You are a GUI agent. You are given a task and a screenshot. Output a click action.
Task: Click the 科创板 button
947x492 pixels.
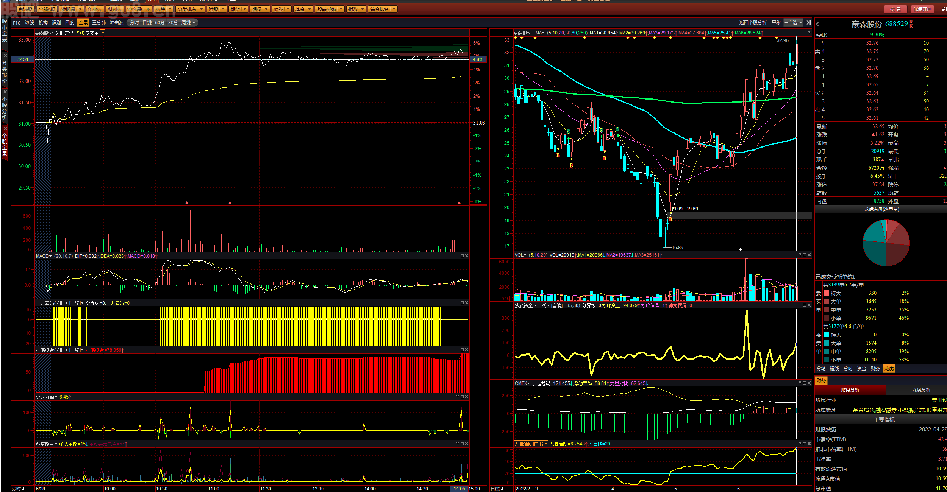coord(114,9)
